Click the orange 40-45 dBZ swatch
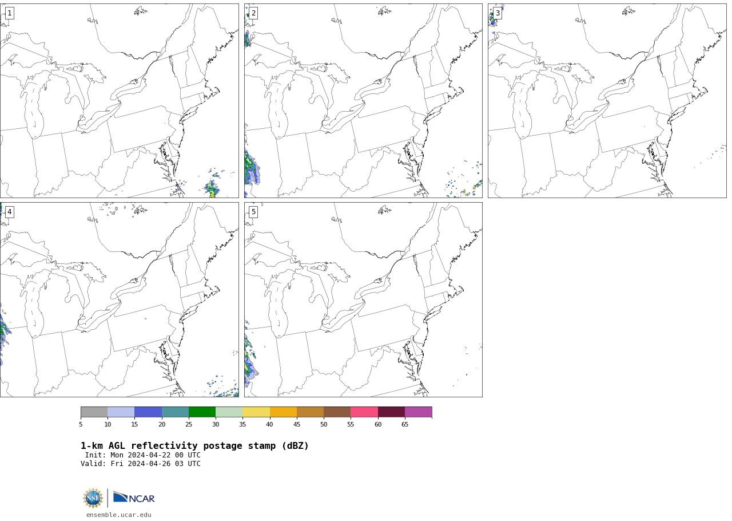 283,412
